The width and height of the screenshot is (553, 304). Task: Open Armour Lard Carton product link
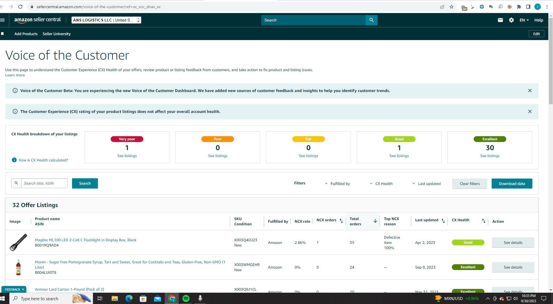[x=69, y=289]
